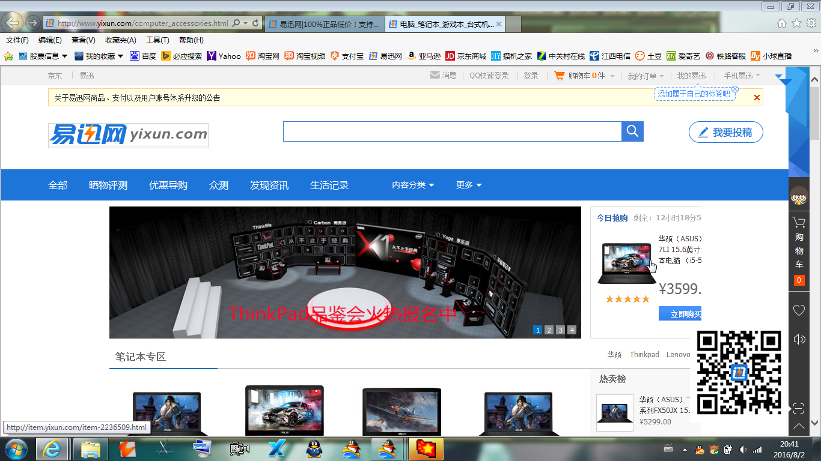Open the sidebar 购物车 cart icon
The width and height of the screenshot is (821, 461).
tap(799, 223)
